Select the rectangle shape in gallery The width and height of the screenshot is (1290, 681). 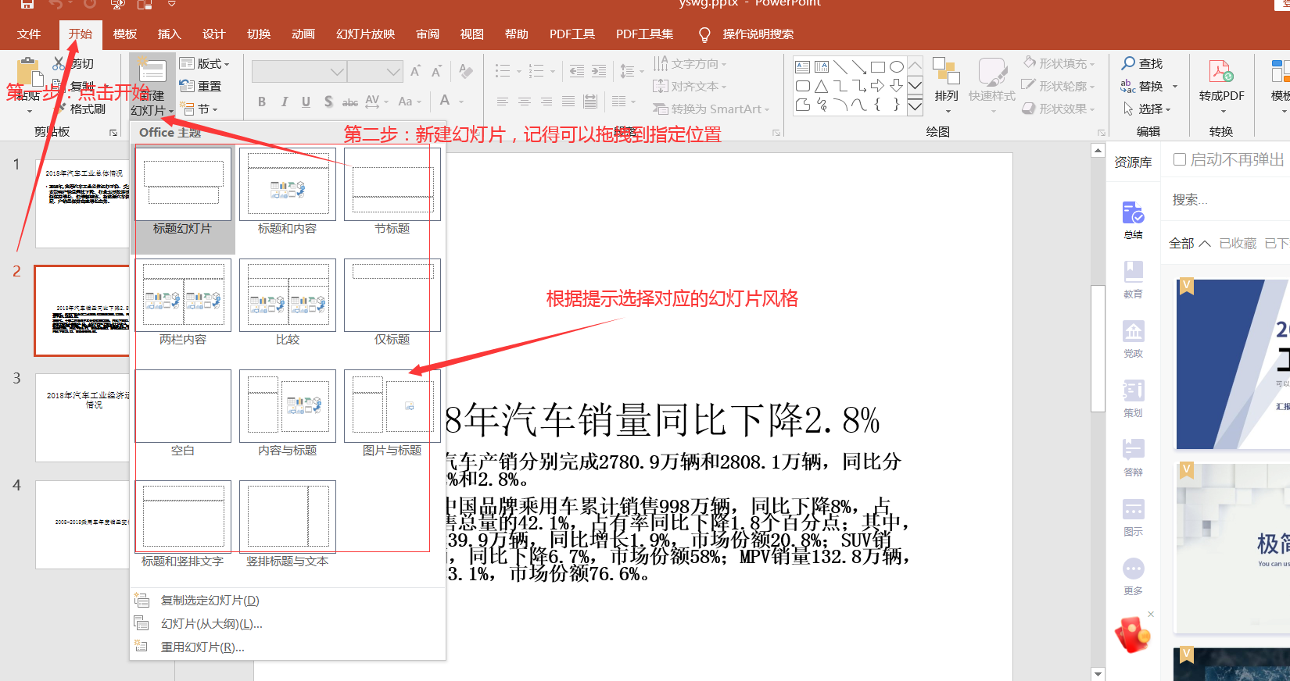878,67
